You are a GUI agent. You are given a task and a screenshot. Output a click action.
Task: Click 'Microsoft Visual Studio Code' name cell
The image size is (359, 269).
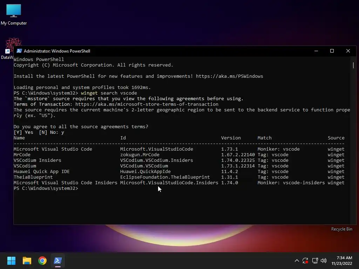point(53,149)
